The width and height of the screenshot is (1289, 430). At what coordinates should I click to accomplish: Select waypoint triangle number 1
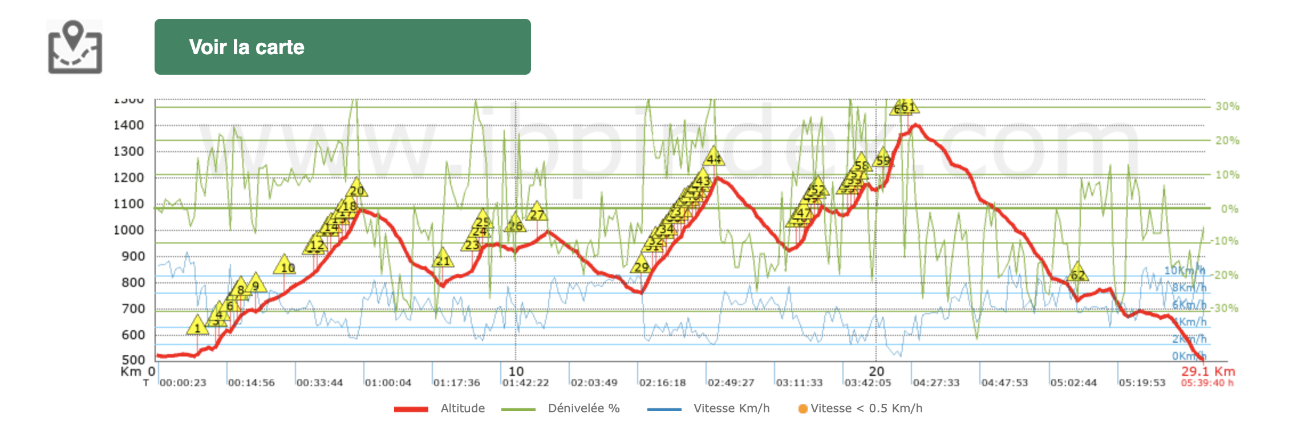pyautogui.click(x=197, y=327)
